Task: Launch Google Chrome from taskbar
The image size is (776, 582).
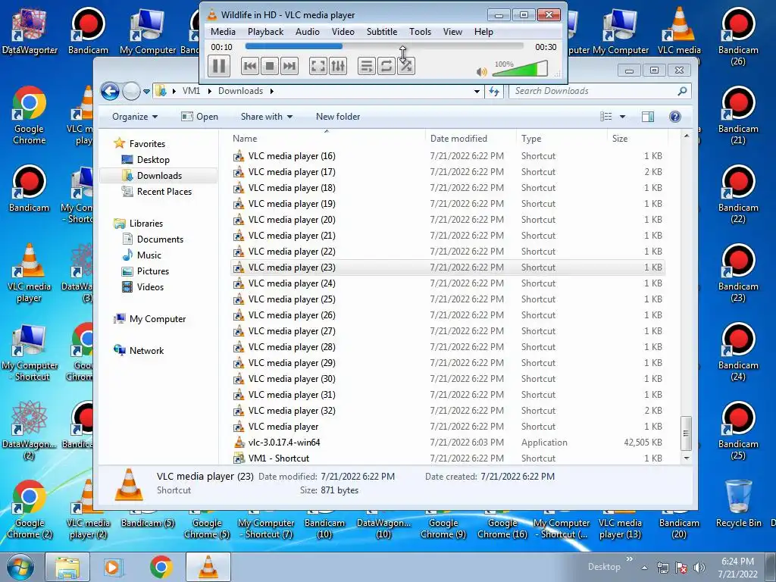Action: pos(161,567)
